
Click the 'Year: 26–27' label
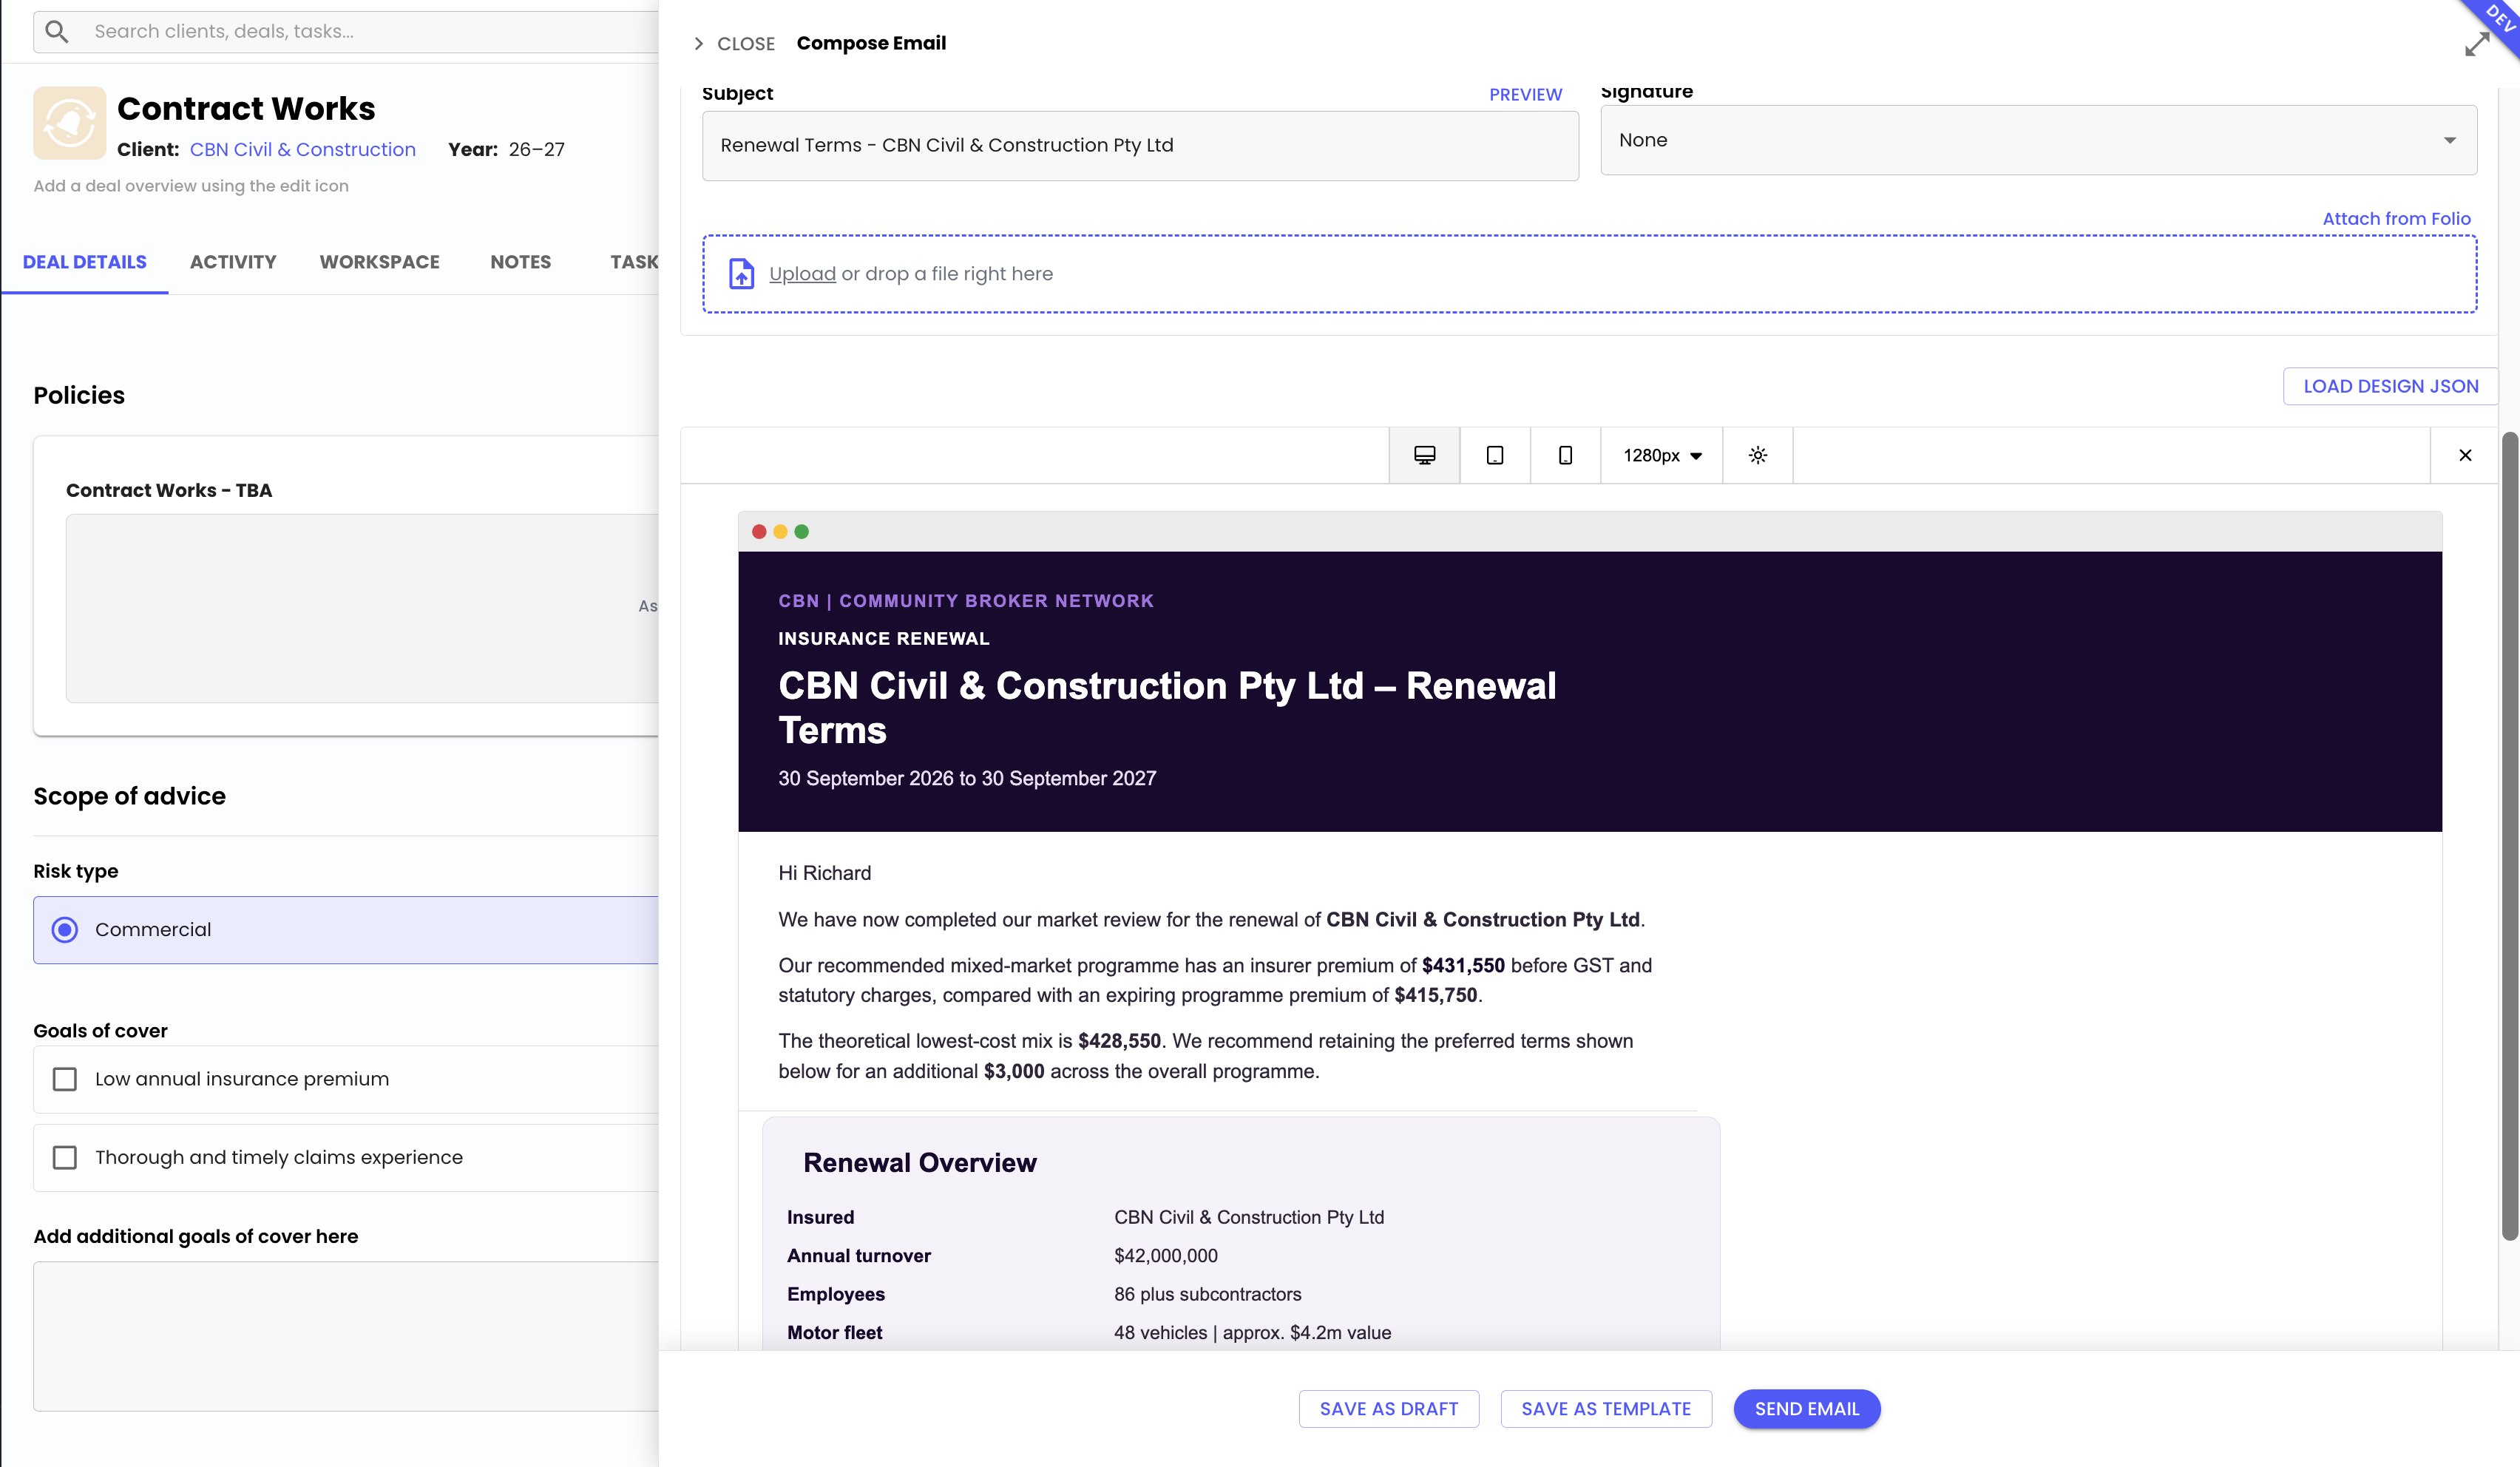(x=506, y=149)
